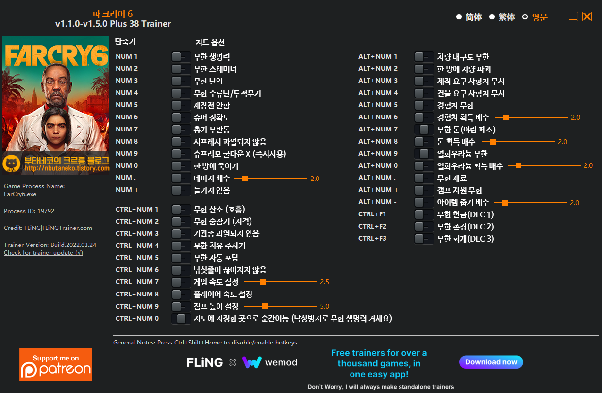This screenshot has height=393, width=602.
Task: Enable 한 방에 죽이기 toggle
Action: (182, 166)
